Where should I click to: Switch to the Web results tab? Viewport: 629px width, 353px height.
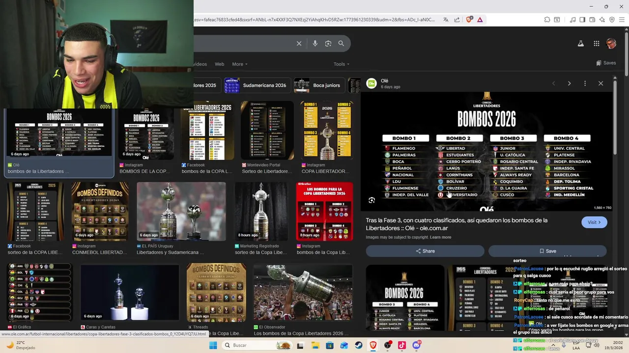click(x=220, y=64)
